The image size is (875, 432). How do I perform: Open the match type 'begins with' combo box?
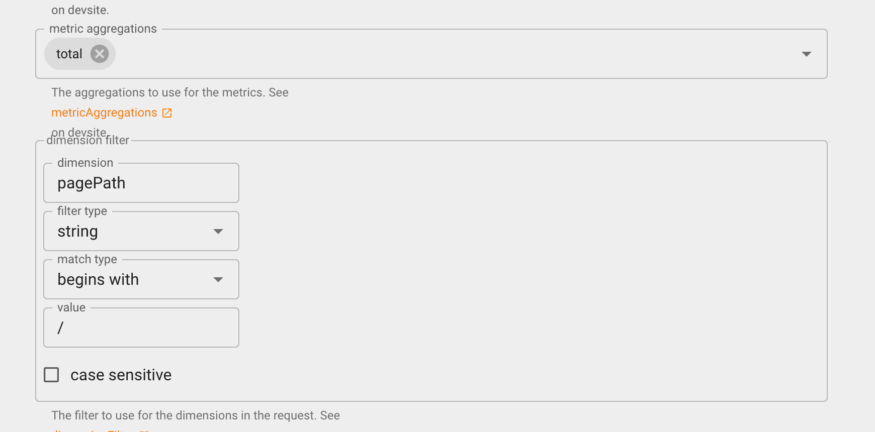pyautogui.click(x=141, y=279)
